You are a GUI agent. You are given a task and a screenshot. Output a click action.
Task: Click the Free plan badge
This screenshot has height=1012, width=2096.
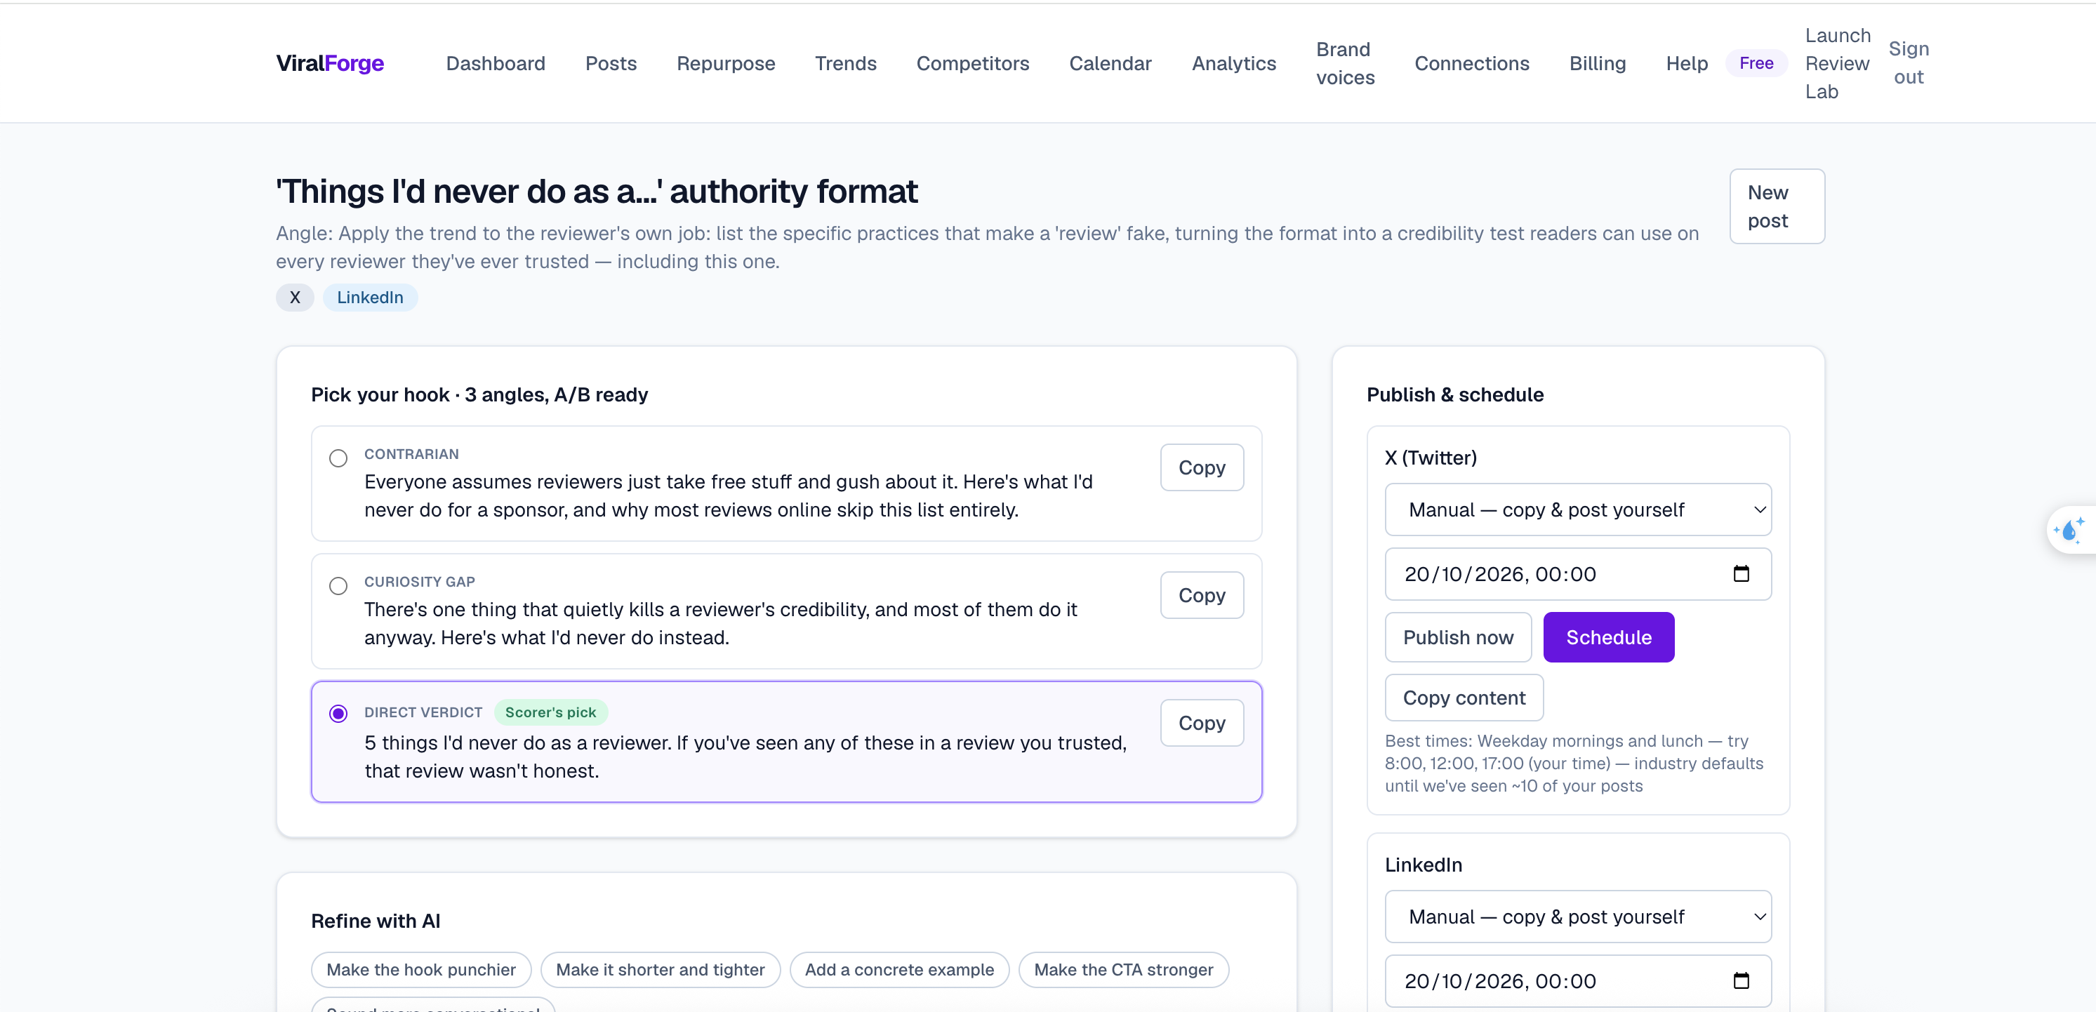(x=1756, y=62)
